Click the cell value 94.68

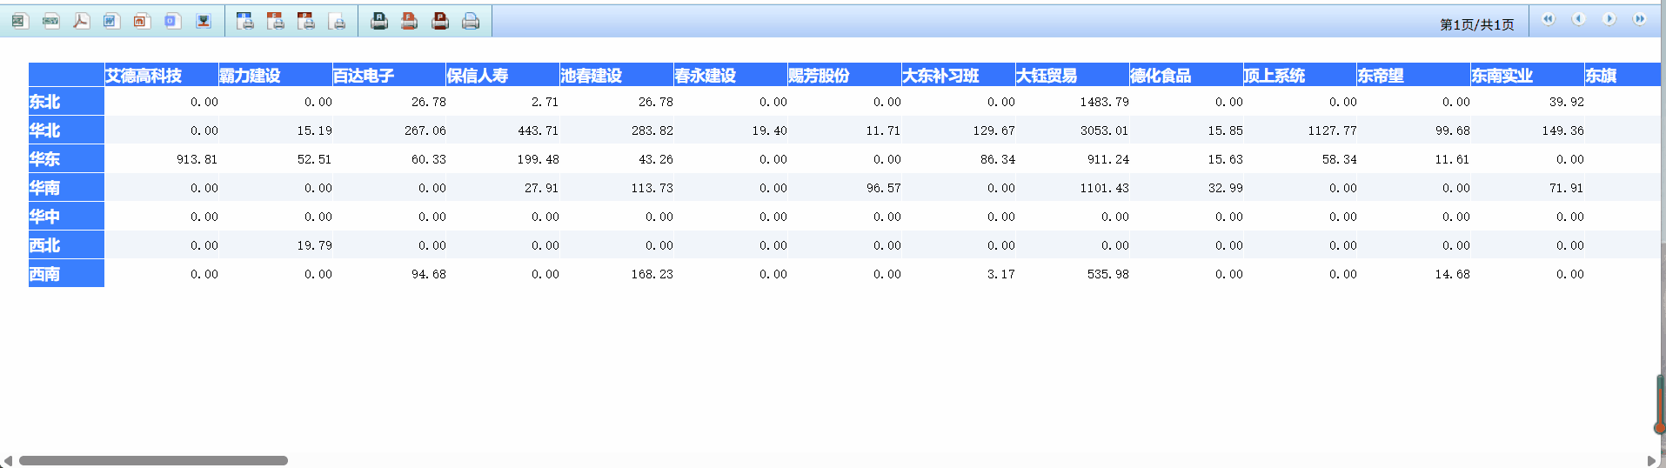pyautogui.click(x=429, y=274)
